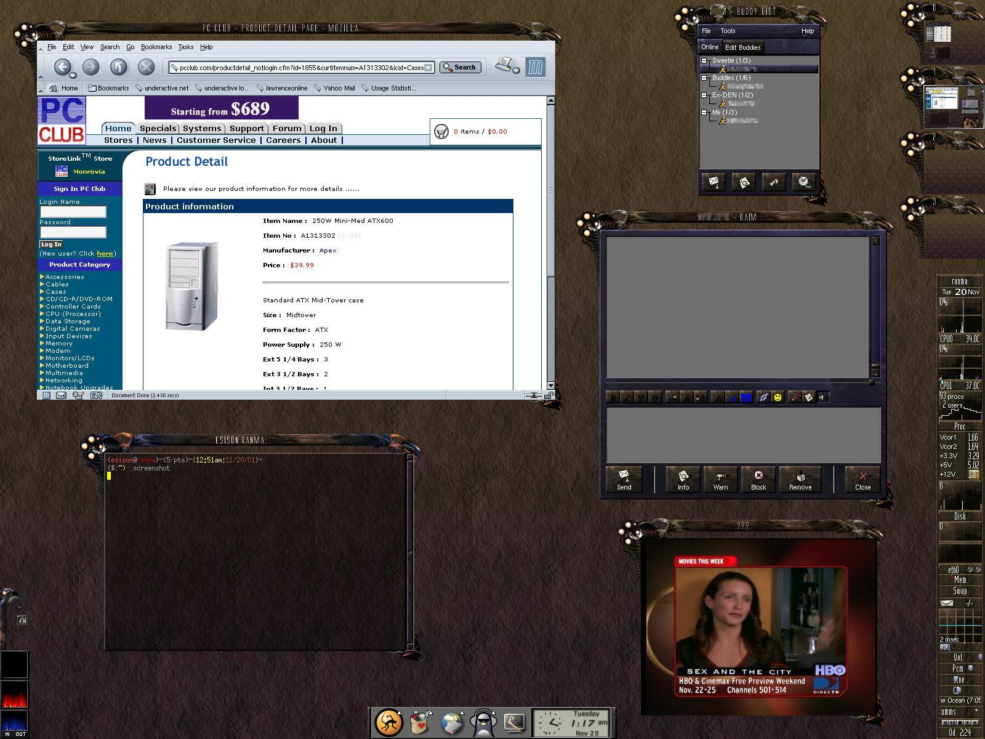Open the grocery bag icon in panel
985x739 pixels.
(x=420, y=723)
